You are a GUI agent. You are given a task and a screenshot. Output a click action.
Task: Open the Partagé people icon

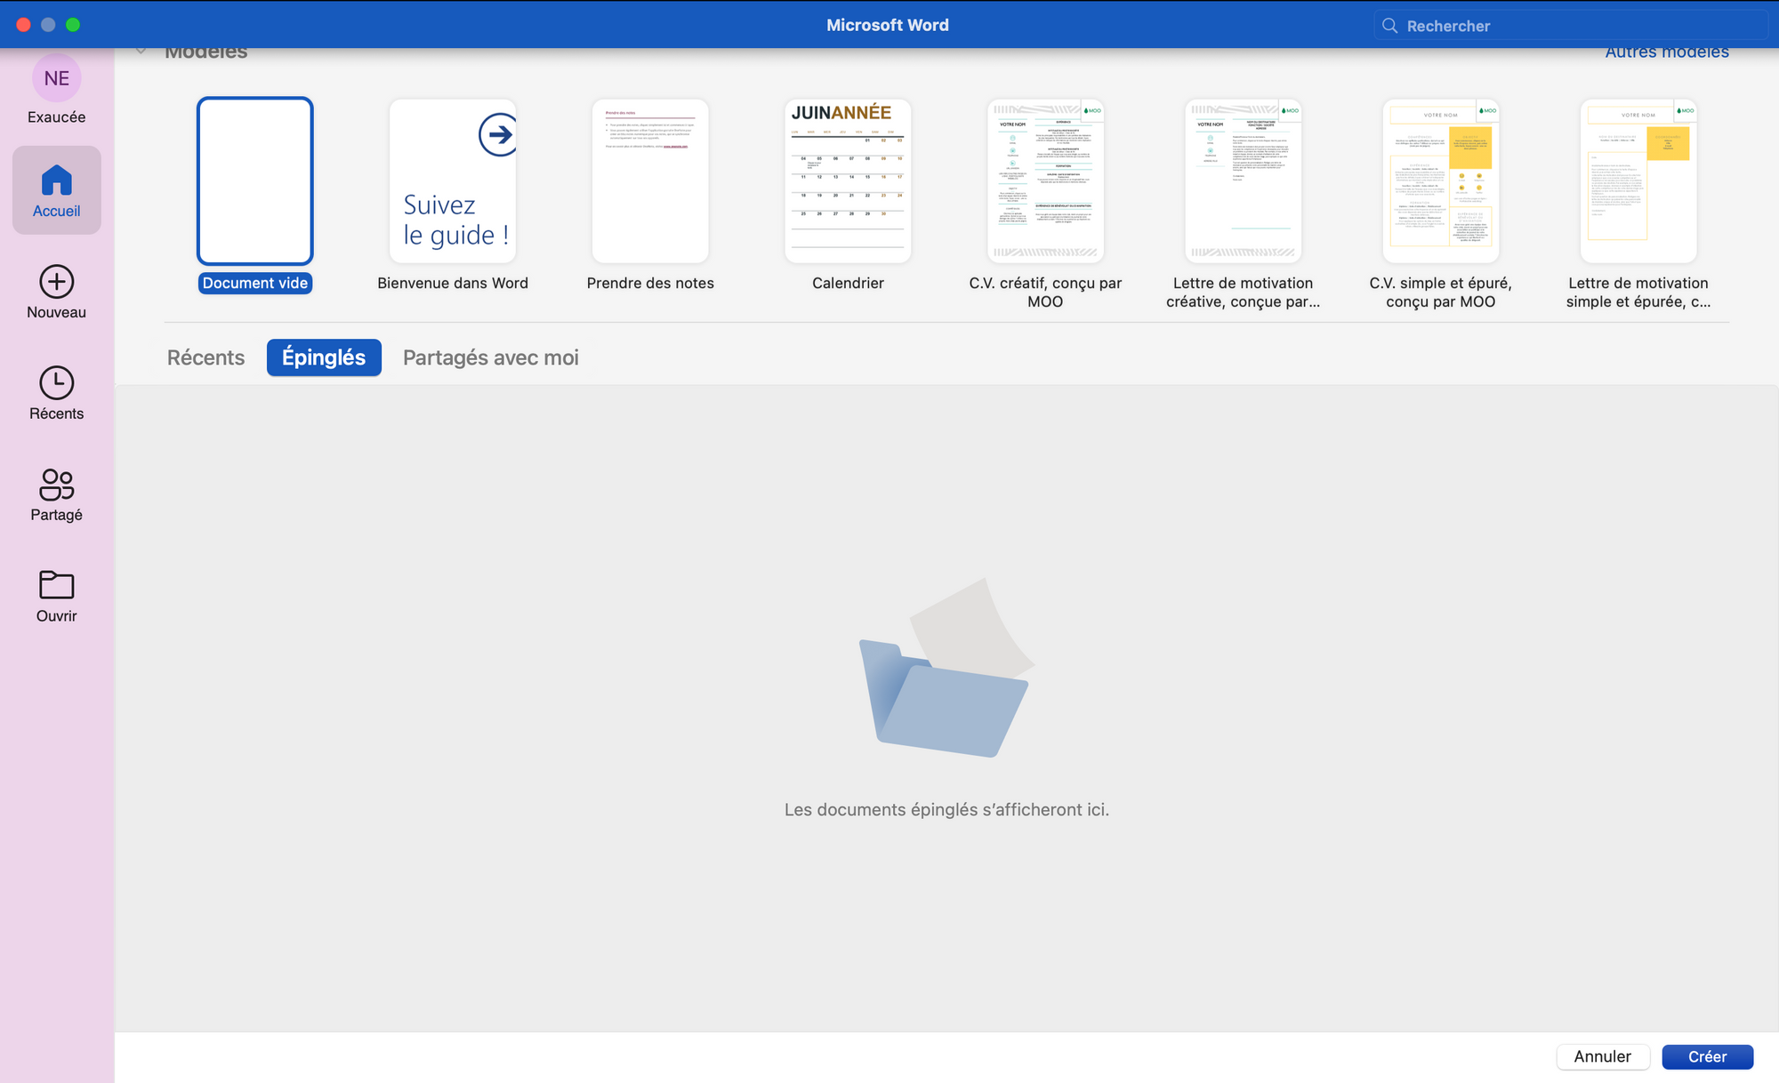[56, 485]
